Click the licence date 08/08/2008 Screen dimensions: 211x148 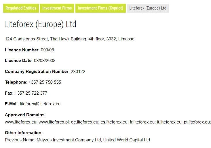[x=44, y=61]
